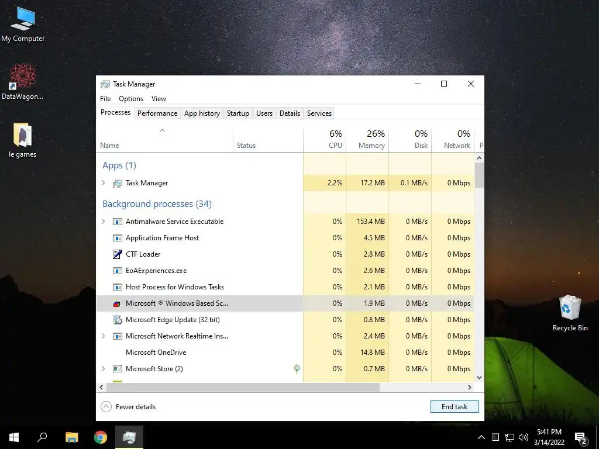Image resolution: width=599 pixels, height=449 pixels.
Task: Click the Host Process for Windows Tasks icon
Action: pos(117,287)
